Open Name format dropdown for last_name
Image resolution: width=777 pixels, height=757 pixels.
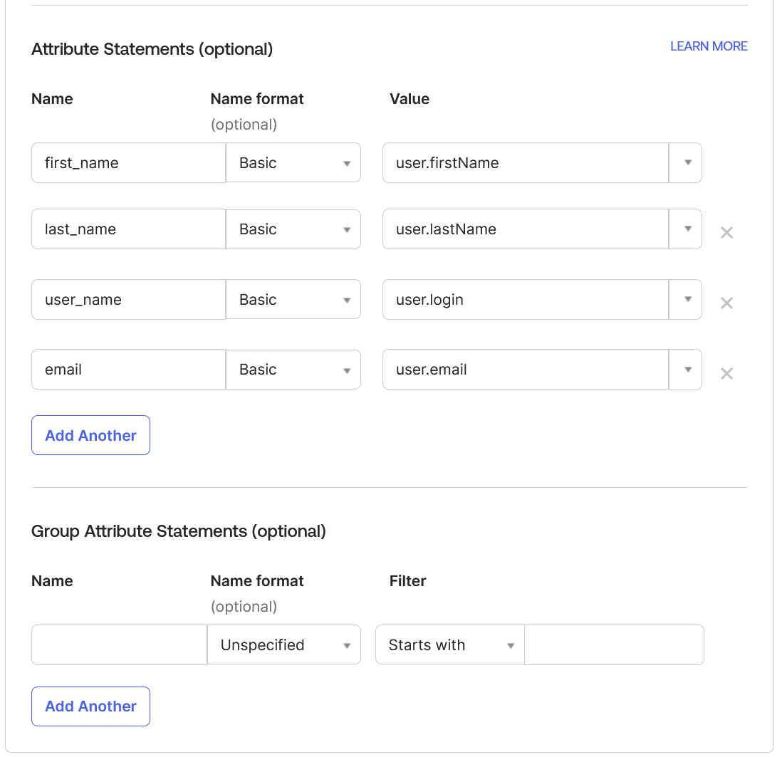(x=293, y=229)
